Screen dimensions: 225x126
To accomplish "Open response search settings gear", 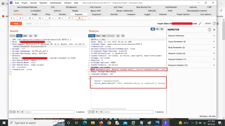I will (x=93, y=112).
